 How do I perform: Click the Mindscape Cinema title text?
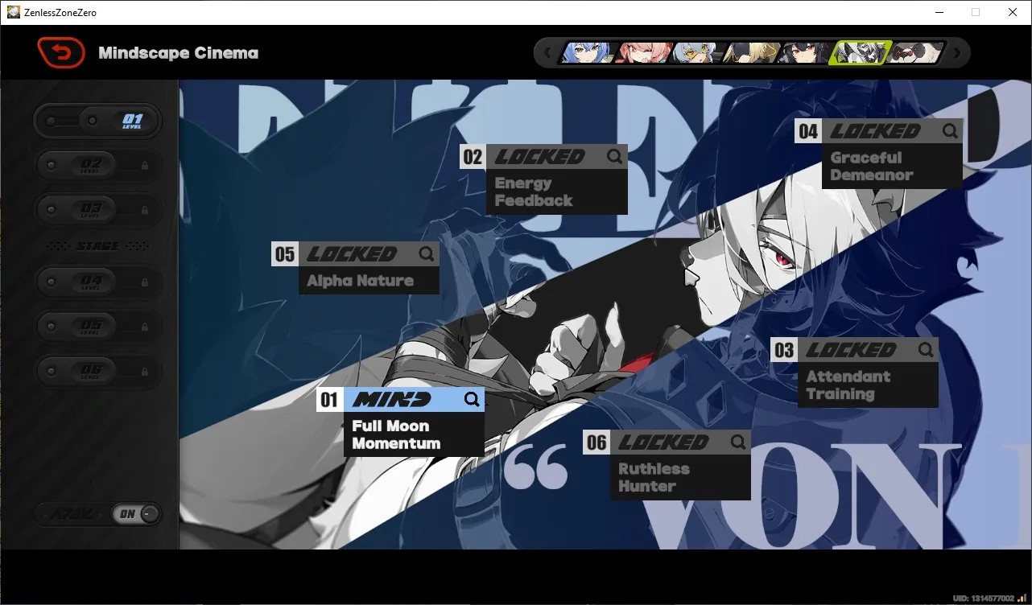pyautogui.click(x=179, y=53)
